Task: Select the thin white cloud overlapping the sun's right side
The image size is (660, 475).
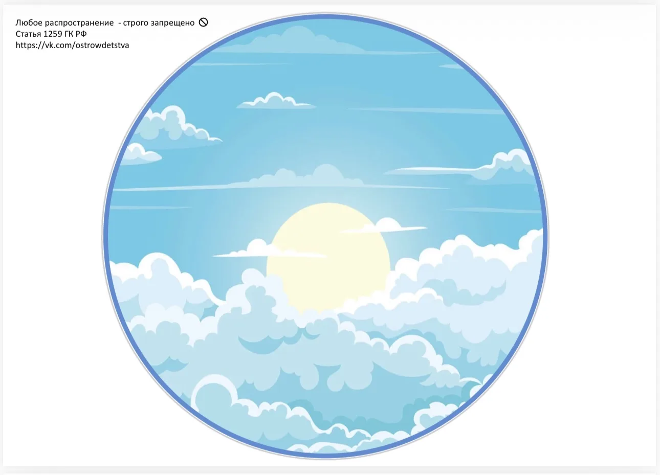Action: [384, 227]
